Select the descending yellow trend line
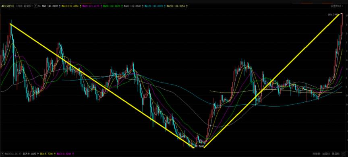Screen dimensions: 348x157 tap(102, 86)
